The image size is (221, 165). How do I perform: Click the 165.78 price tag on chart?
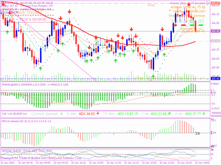pos(82,52)
